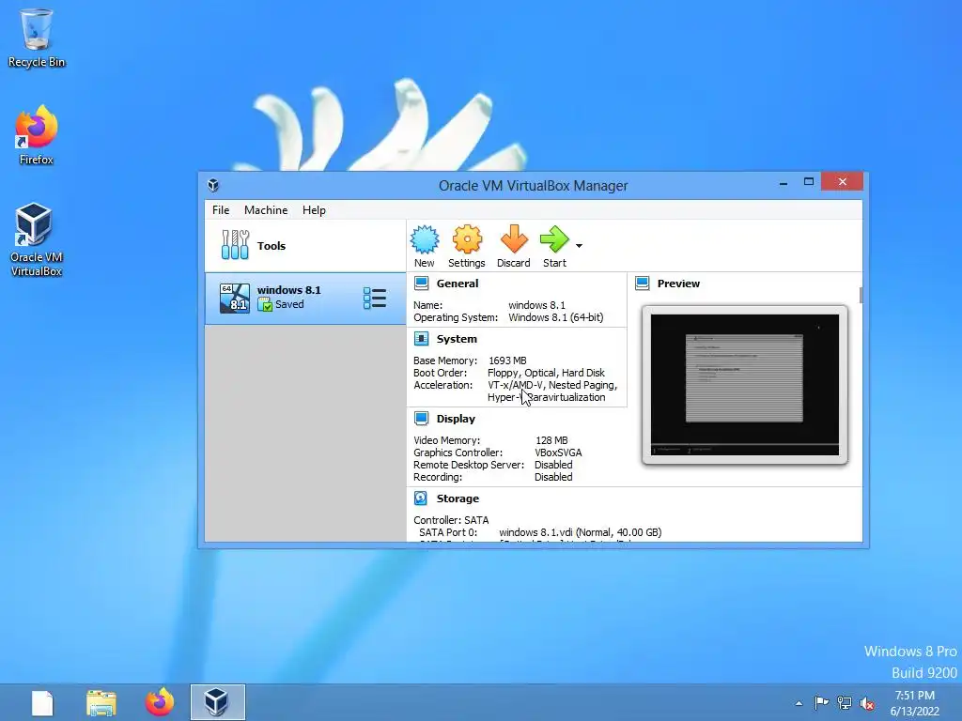Open the Tools icon in the sidebar

[x=235, y=245]
